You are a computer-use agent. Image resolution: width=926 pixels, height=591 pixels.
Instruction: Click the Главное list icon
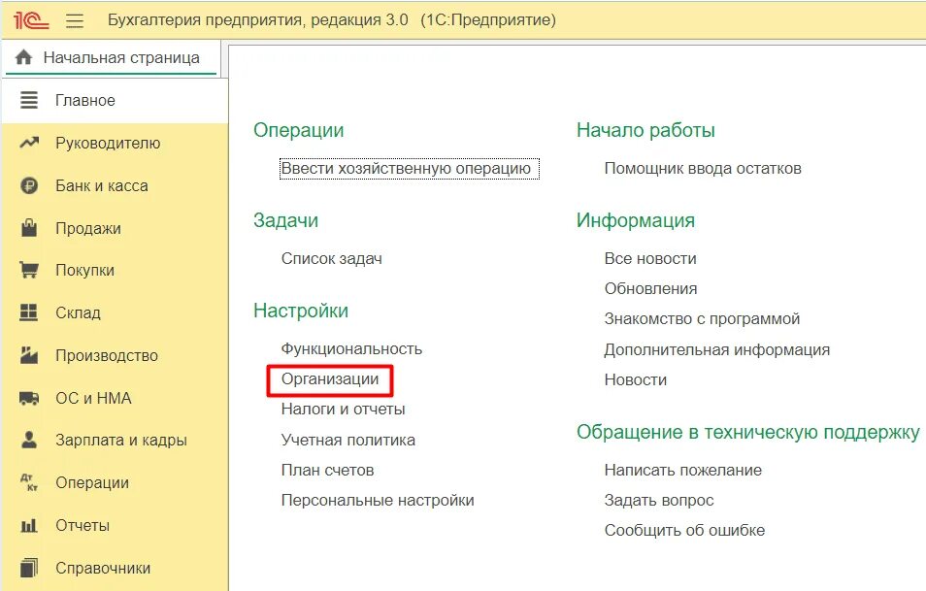point(29,100)
